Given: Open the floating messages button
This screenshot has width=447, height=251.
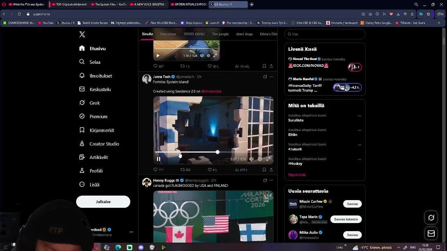Looking at the screenshot, I should coord(431,234).
